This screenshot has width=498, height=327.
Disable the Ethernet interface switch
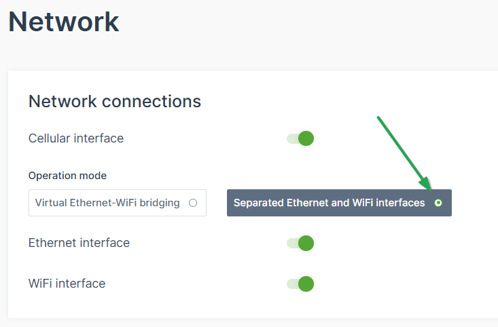(x=300, y=243)
